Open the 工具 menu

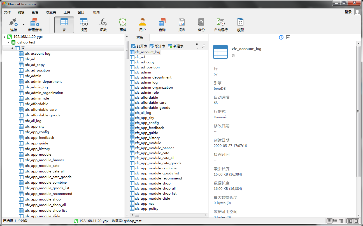(67, 12)
